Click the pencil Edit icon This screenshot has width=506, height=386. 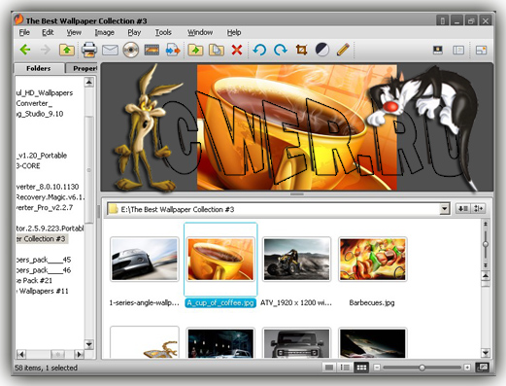click(x=343, y=50)
